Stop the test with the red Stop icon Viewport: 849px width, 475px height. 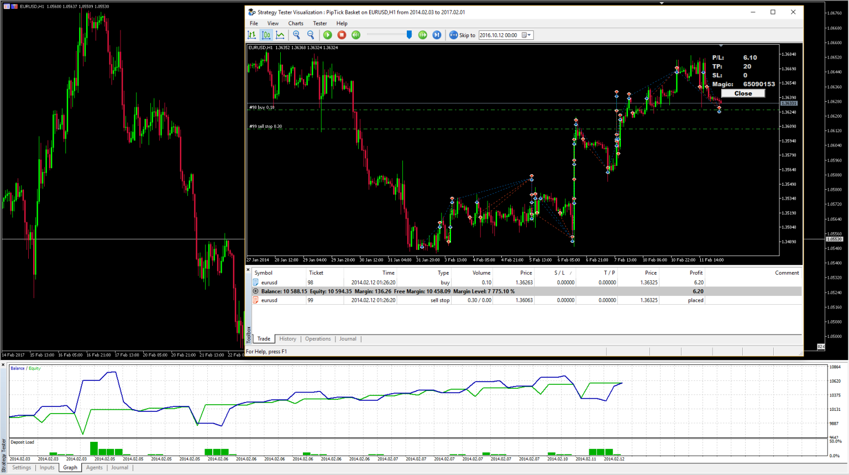pyautogui.click(x=342, y=35)
